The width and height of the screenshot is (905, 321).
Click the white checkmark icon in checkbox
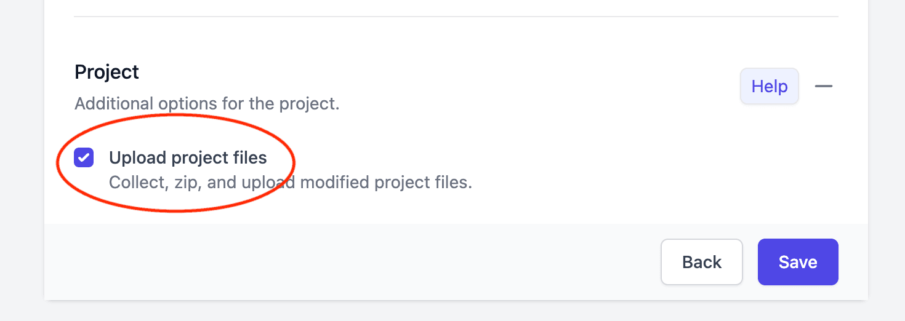pyautogui.click(x=84, y=157)
